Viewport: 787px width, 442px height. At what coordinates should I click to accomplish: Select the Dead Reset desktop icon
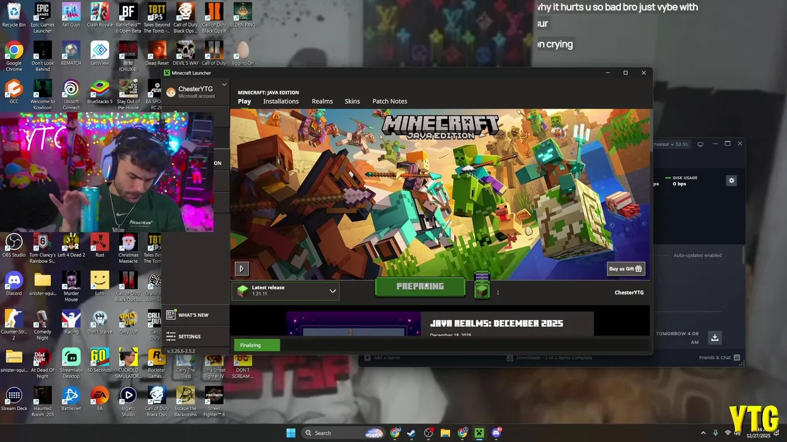[157, 53]
